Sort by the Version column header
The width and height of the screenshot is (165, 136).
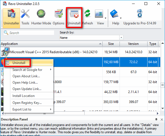(x=133, y=44)
